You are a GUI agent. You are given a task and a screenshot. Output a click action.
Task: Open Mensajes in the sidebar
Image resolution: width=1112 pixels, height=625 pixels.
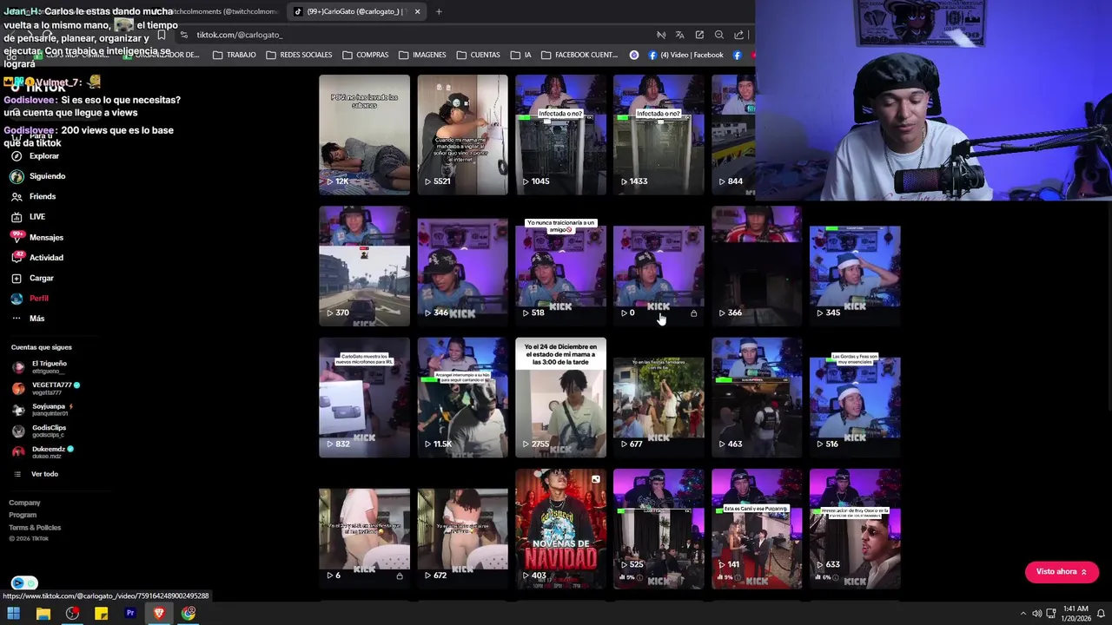point(37,237)
